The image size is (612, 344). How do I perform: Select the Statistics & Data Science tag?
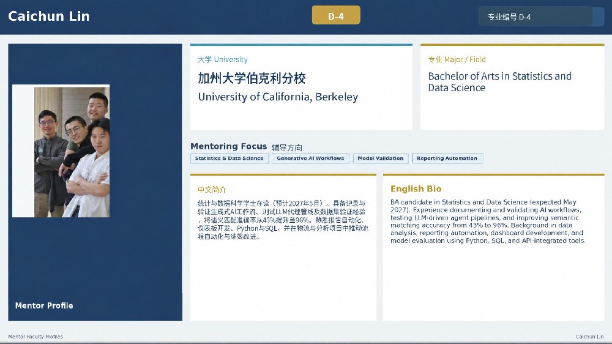coord(229,158)
